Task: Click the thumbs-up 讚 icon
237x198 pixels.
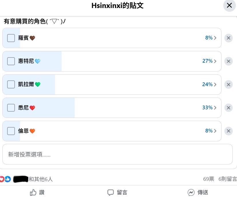Action: tap(33, 193)
